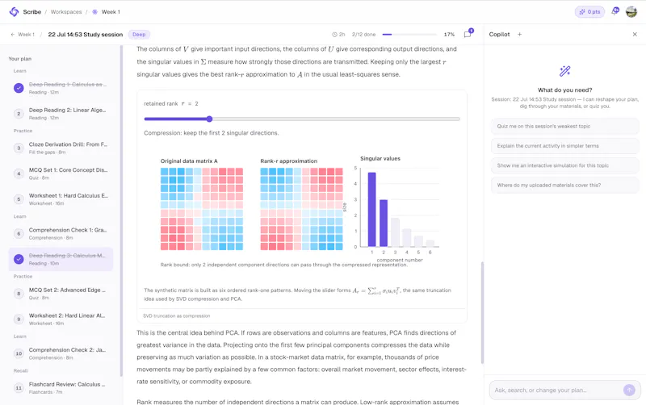This screenshot has width=646, height=405.
Task: Select 'Show me an interactive simulation' suggestion
Action: click(564, 165)
